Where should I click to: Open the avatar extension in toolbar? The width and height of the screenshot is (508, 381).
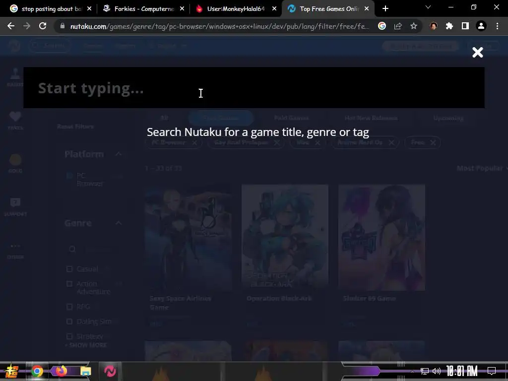[434, 26]
